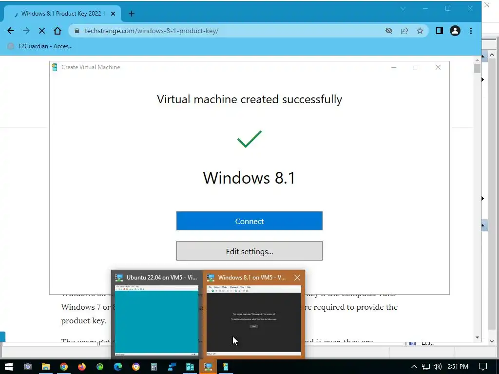
Task: Open File Explorer from the taskbar
Action: coord(46,367)
